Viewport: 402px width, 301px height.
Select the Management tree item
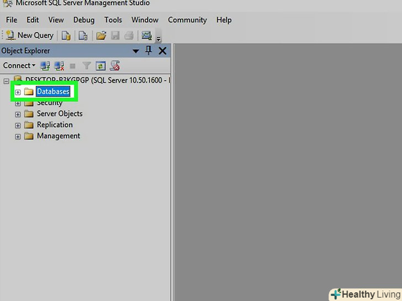[x=59, y=136]
